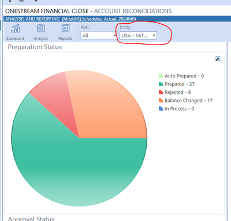Click the Auto Prepared legend marker
231x221 pixels.
click(161, 76)
